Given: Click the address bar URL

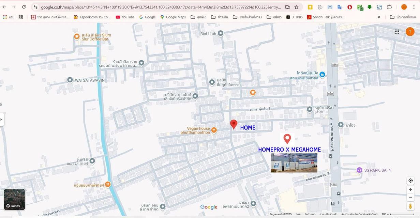Looking at the screenshot, I should pos(160,7).
